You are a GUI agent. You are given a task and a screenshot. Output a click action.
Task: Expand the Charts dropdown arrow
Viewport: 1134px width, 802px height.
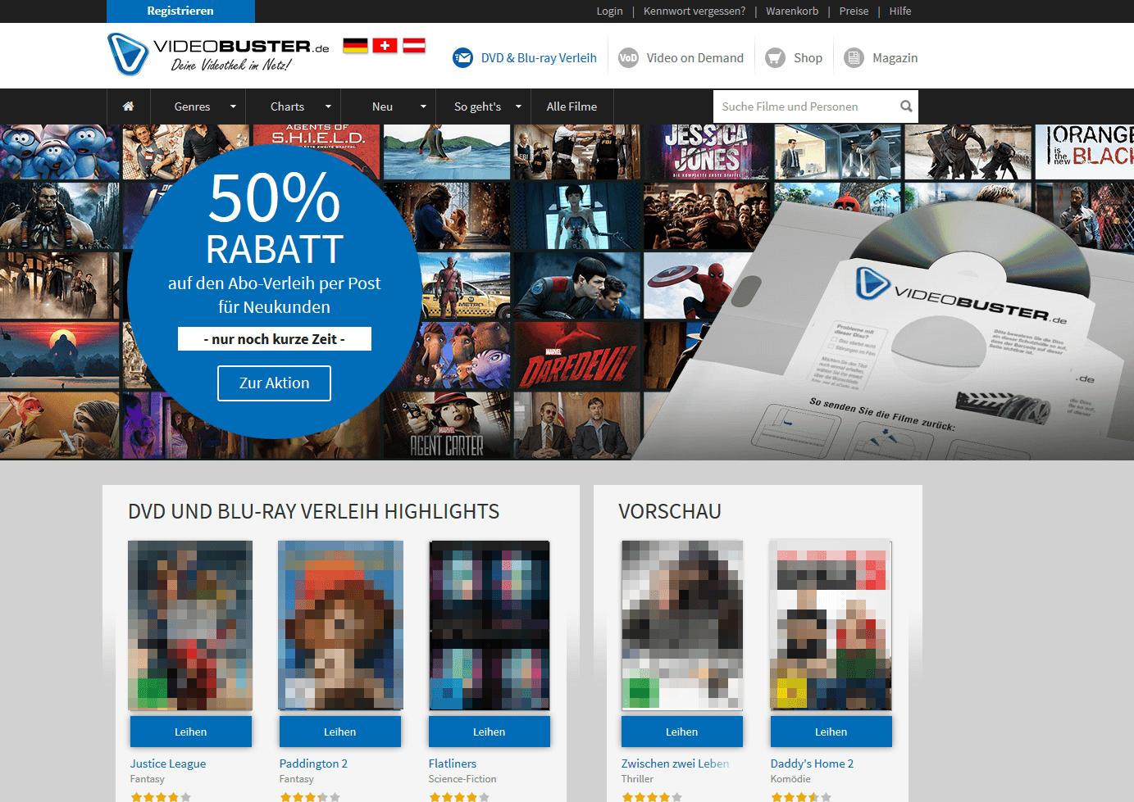[x=328, y=106]
